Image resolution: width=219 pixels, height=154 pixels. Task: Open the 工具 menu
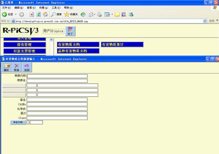[56, 8]
